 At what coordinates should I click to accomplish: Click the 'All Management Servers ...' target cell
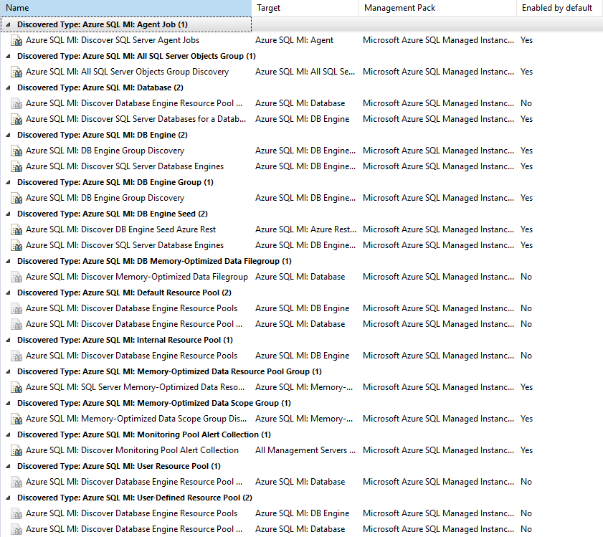pos(305,450)
